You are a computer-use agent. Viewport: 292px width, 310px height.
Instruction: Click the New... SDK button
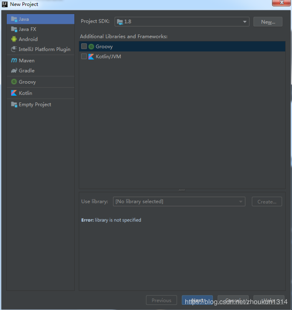268,22
